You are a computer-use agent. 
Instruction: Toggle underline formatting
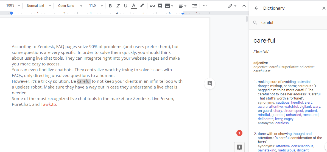125,6
